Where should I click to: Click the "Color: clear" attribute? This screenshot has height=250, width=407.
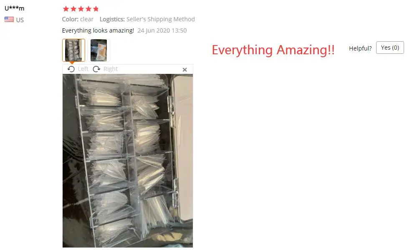pos(78,19)
